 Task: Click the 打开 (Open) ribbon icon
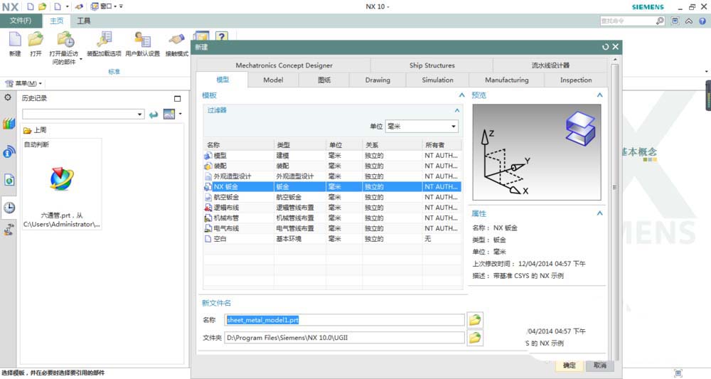pos(36,39)
